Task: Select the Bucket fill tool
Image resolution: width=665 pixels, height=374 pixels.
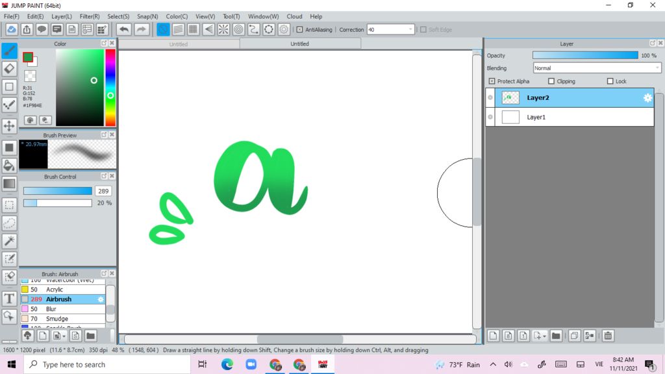Action: (x=9, y=166)
